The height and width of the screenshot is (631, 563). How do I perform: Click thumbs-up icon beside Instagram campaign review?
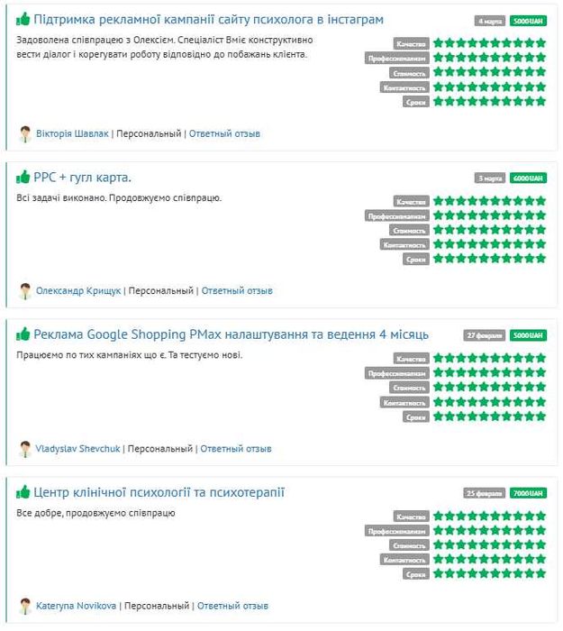tap(23, 19)
